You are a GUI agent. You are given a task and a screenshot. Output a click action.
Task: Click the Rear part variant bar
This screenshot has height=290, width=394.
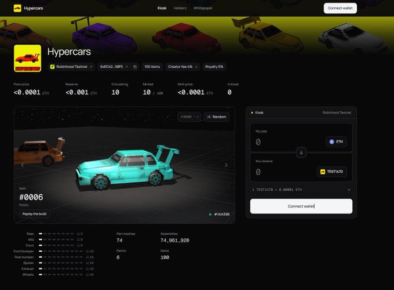[56, 234]
